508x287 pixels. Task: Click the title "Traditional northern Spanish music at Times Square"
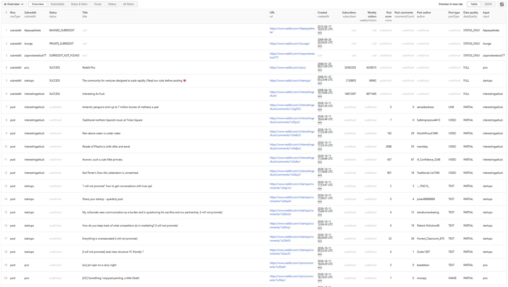click(112, 120)
